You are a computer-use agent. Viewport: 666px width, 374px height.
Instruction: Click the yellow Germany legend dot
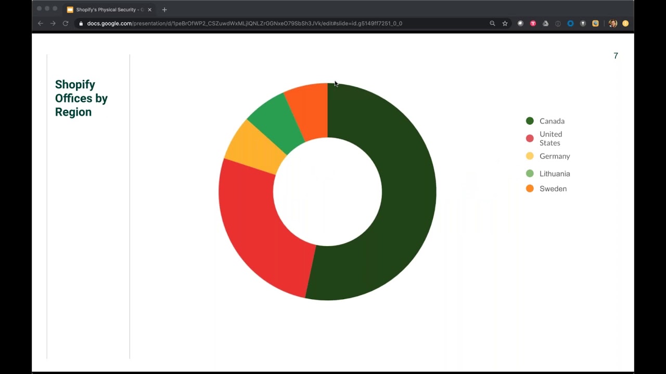pyautogui.click(x=530, y=156)
